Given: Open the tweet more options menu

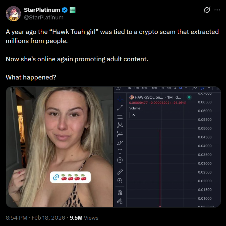Looking at the screenshot, I should [217, 10].
